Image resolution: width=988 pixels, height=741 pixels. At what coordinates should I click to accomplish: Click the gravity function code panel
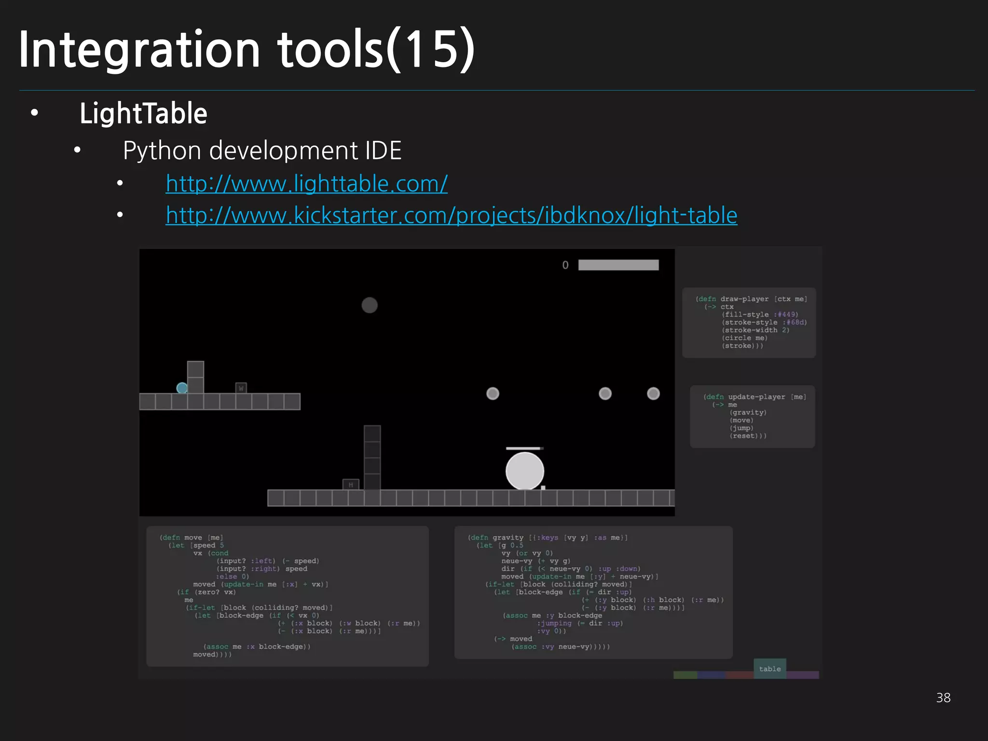tap(593, 592)
